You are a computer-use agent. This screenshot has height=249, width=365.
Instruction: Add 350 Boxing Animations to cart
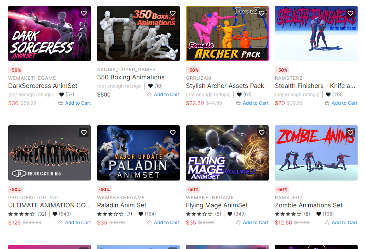click(x=163, y=95)
